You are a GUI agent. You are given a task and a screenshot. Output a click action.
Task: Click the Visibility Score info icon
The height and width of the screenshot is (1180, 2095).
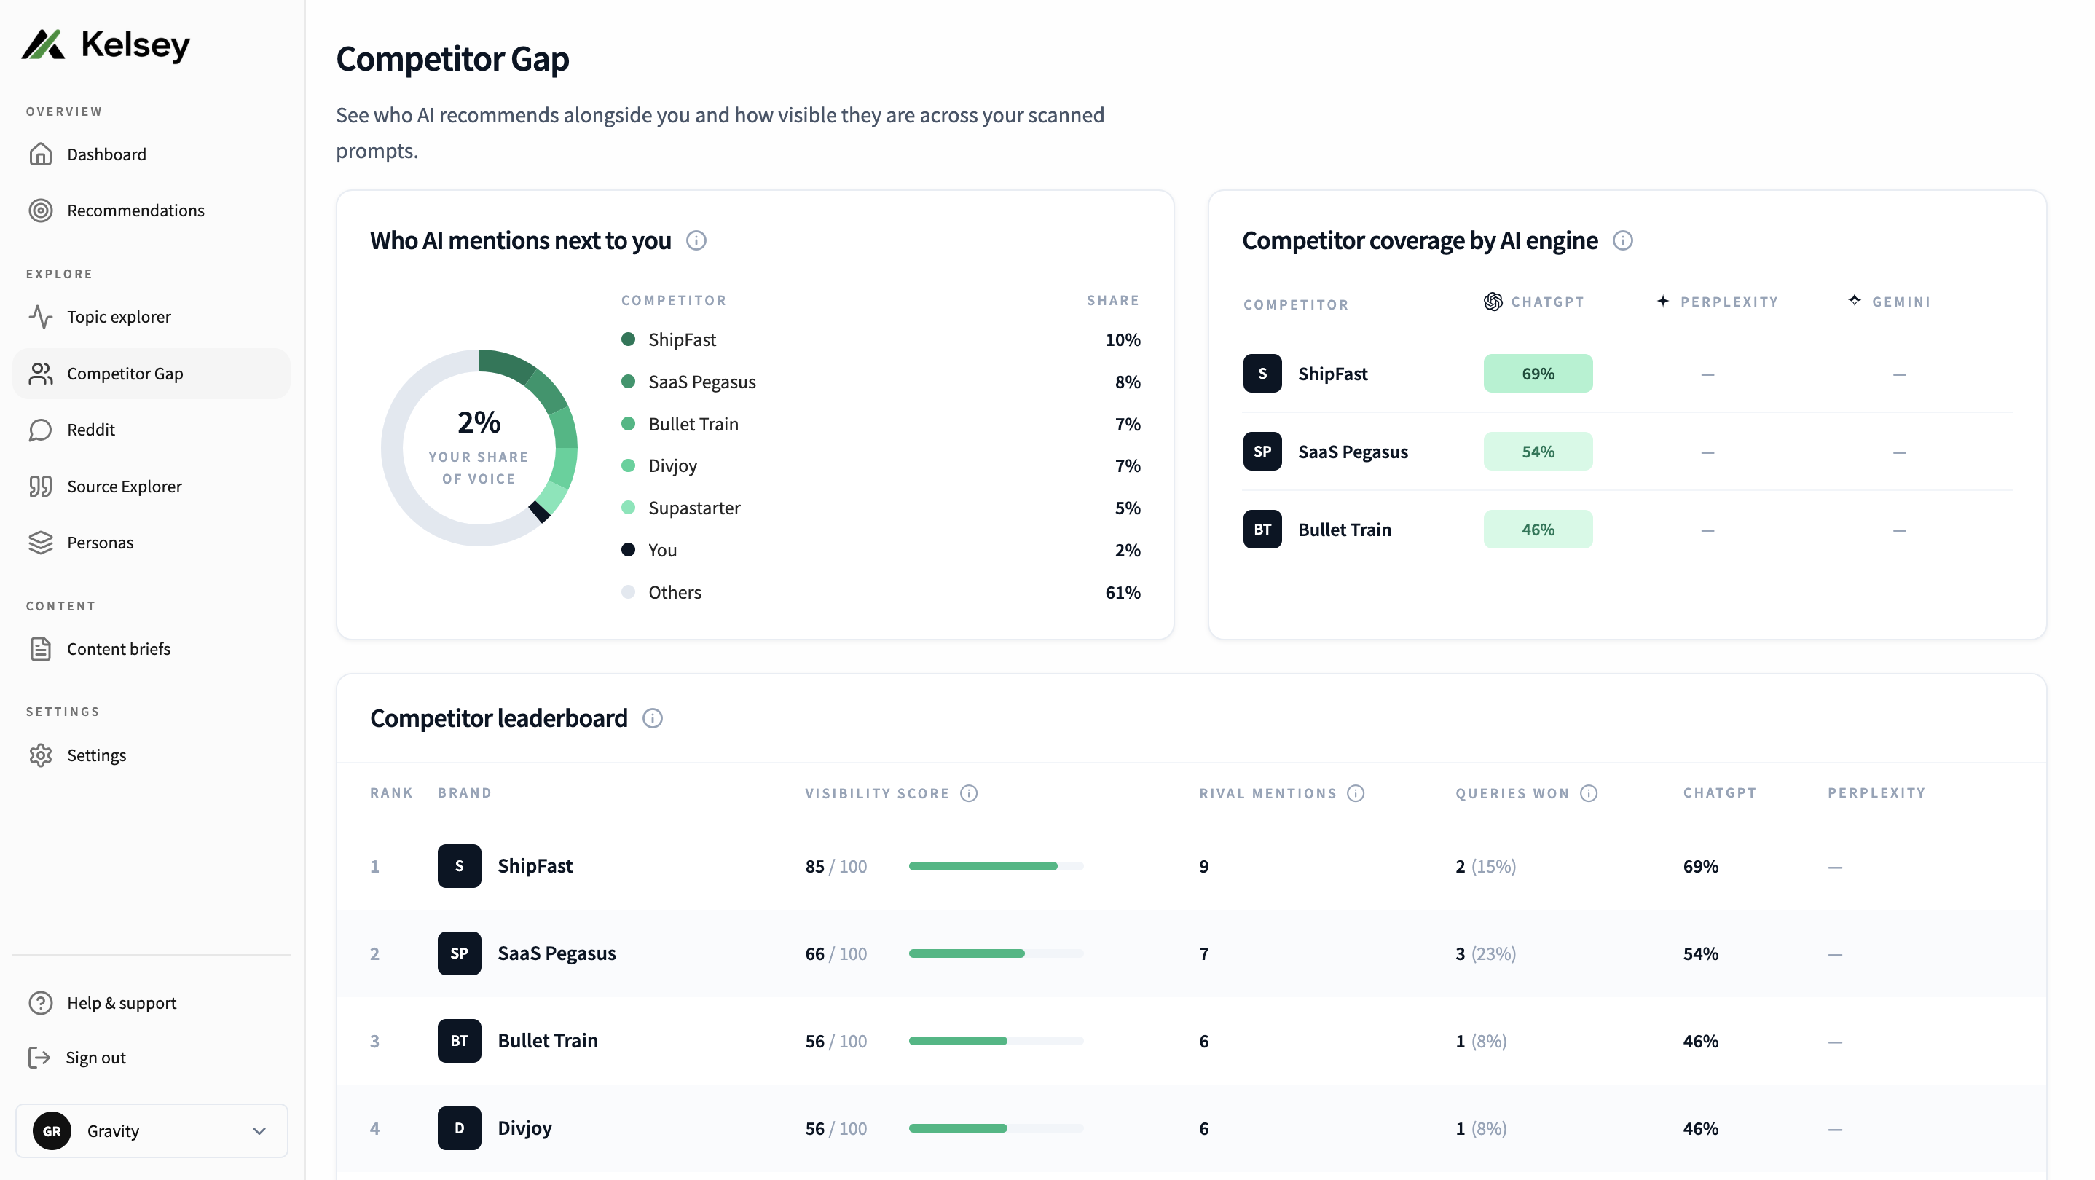[x=969, y=793]
